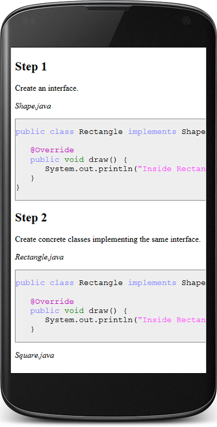The width and height of the screenshot is (217, 427).
Task: Click the 'Create an interface.' paragraph
Action: click(x=46, y=88)
